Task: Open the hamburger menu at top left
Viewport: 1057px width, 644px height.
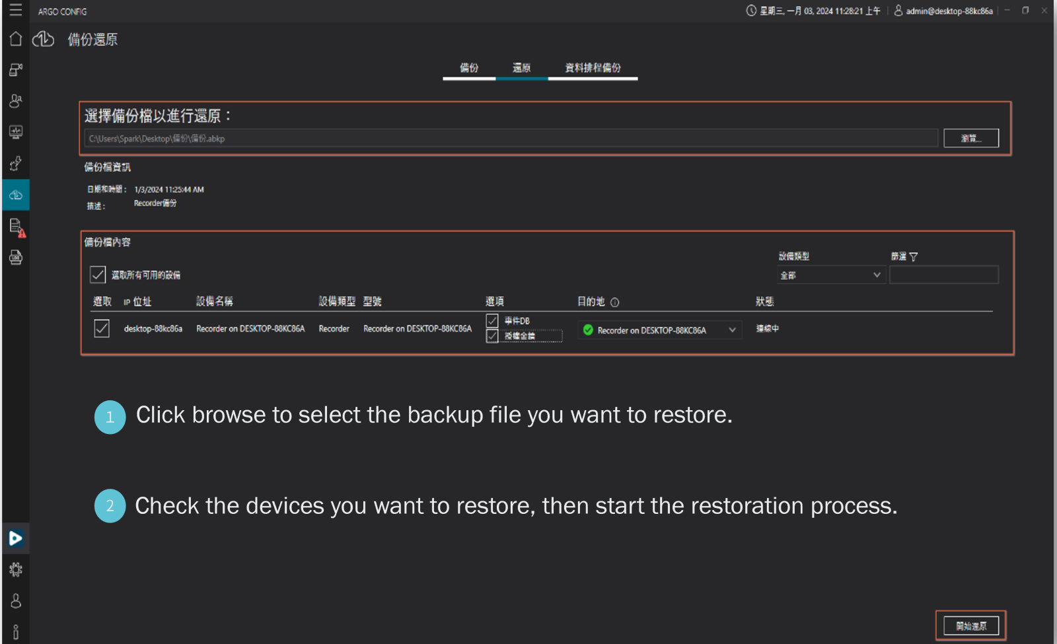Action: (x=15, y=11)
